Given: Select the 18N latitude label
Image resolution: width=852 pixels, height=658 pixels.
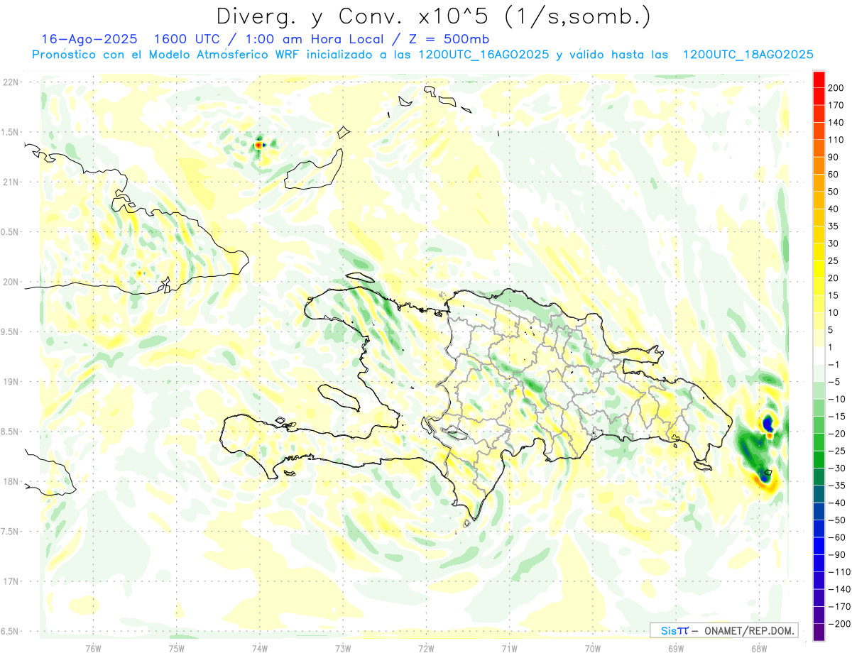Looking at the screenshot, I should (12, 481).
